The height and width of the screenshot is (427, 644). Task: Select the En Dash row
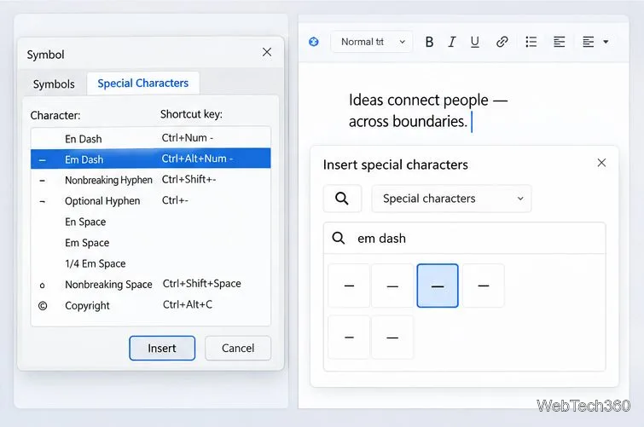151,138
